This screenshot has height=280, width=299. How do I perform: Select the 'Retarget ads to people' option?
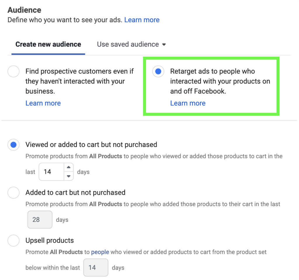click(158, 71)
